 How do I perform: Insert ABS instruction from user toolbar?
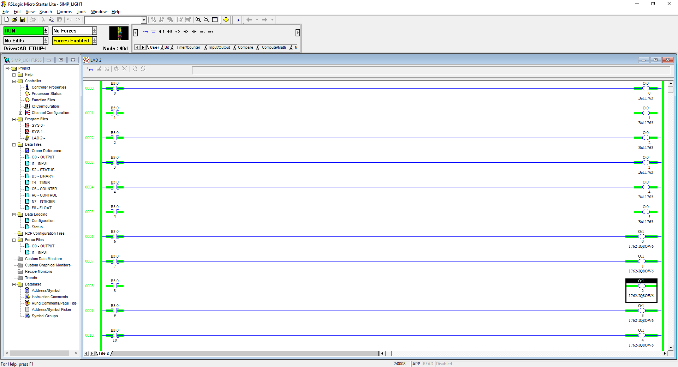pos(211,32)
